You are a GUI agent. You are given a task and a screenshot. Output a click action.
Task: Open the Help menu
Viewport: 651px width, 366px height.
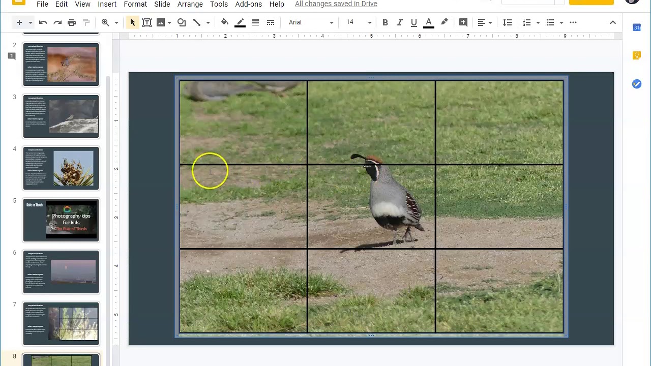[277, 4]
